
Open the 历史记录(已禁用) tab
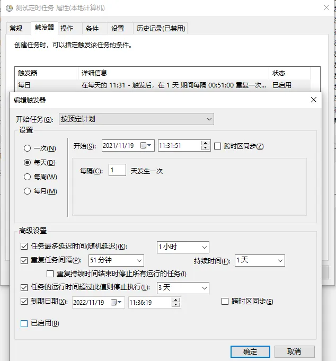[161, 28]
